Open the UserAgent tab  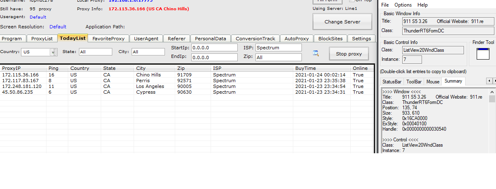[x=146, y=39]
